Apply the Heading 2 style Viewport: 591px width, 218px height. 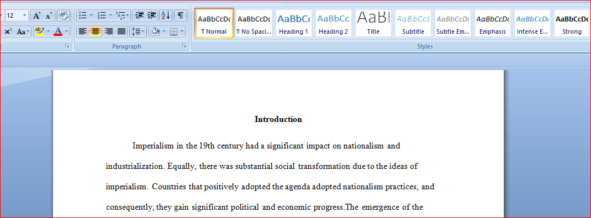[x=333, y=23]
